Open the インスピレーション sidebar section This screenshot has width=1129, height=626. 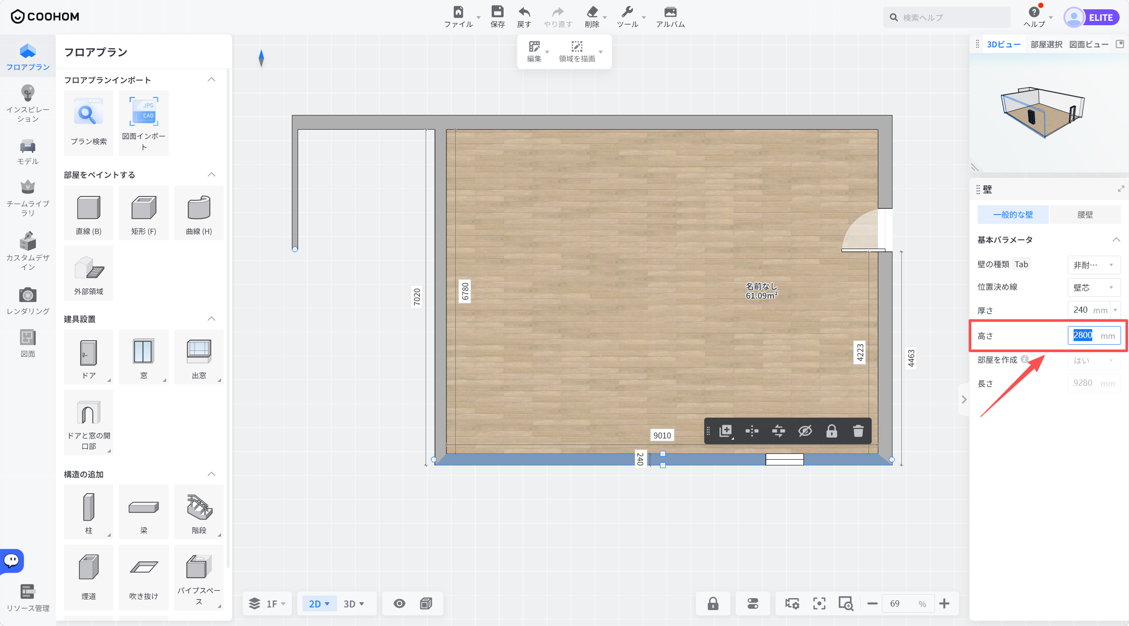[x=27, y=104]
